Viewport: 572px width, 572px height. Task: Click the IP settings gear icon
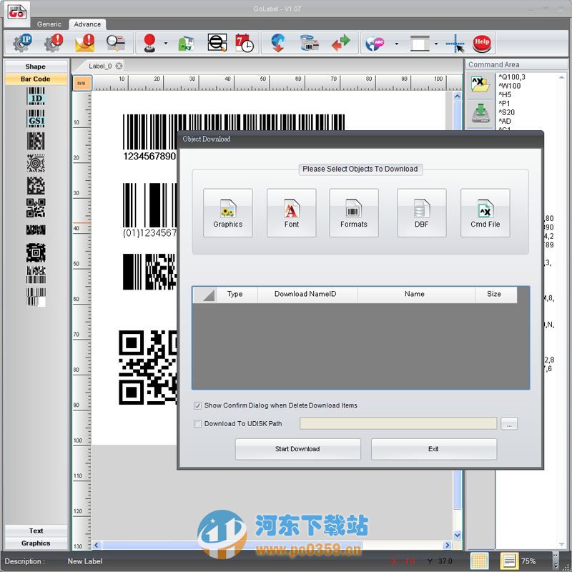21,42
